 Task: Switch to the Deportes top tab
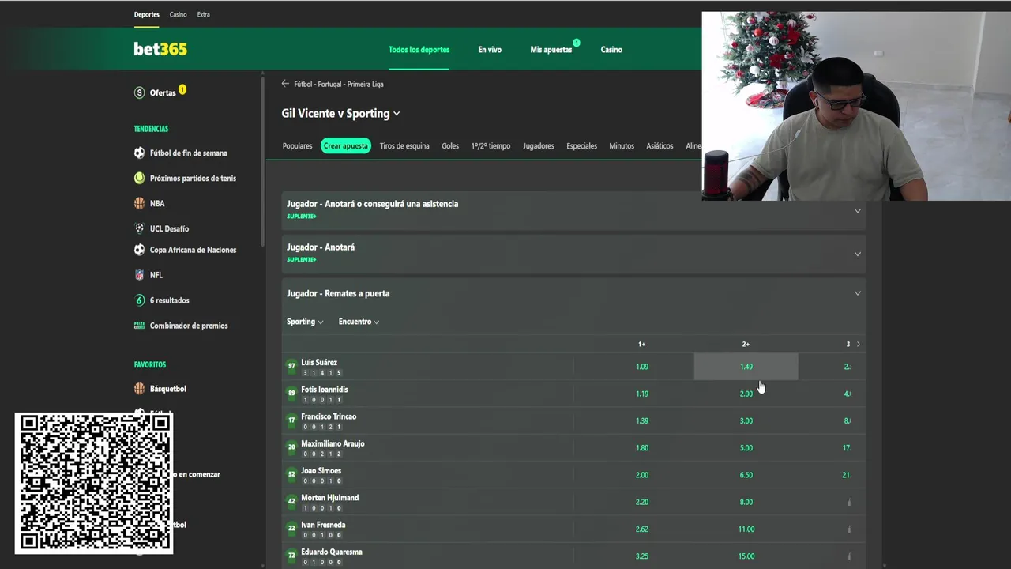pyautogui.click(x=147, y=14)
